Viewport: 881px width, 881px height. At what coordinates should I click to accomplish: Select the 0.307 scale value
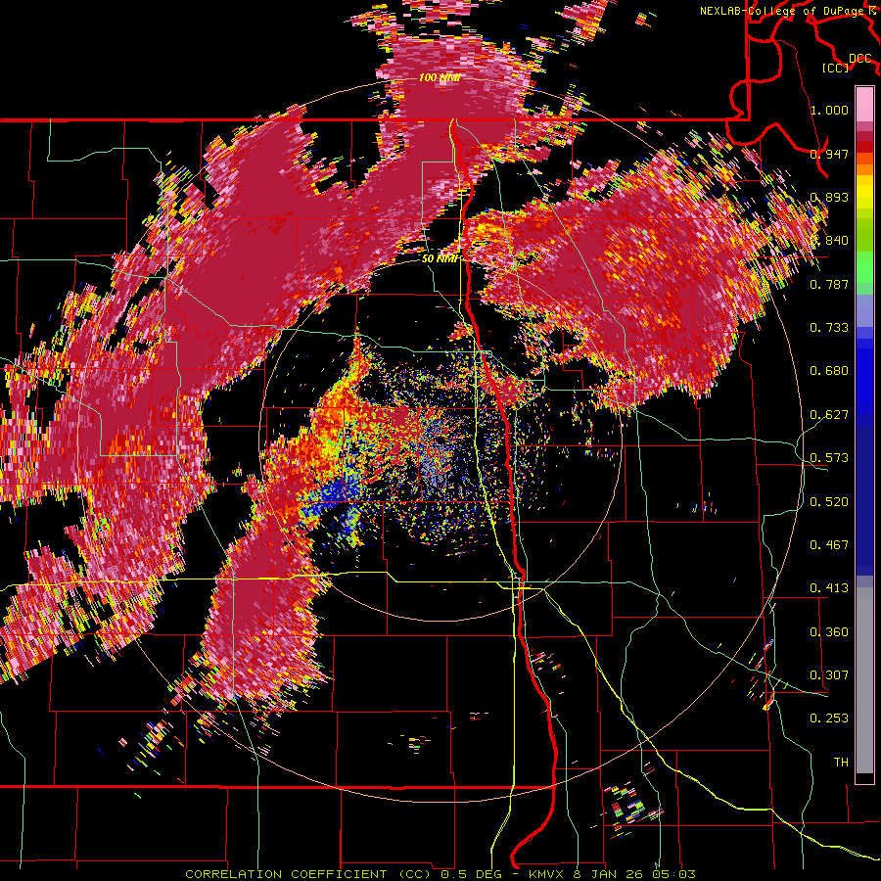pos(829,675)
